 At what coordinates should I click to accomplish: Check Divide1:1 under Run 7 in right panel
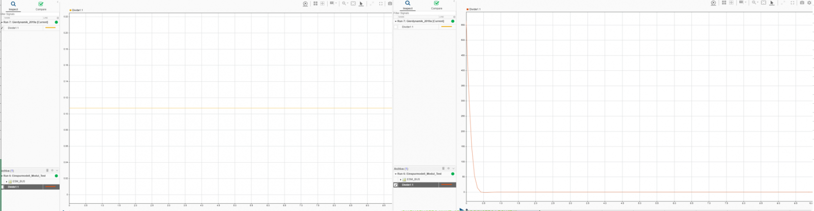pos(396,27)
